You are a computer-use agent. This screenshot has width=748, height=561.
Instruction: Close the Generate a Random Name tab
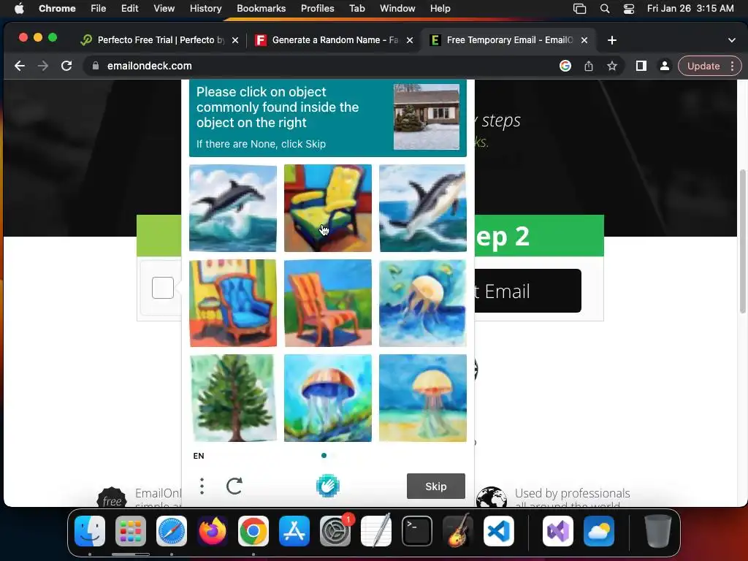410,41
